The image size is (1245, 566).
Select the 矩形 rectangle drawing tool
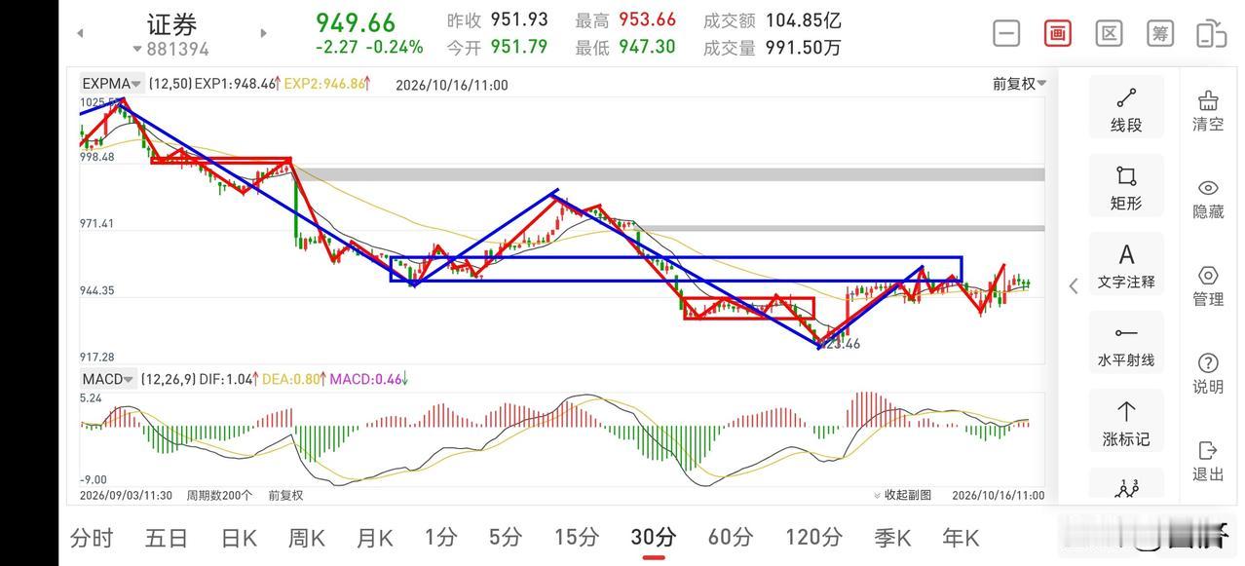click(1126, 186)
